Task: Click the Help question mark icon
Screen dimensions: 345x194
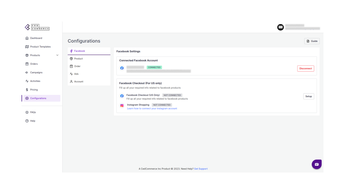Action: pos(27,121)
